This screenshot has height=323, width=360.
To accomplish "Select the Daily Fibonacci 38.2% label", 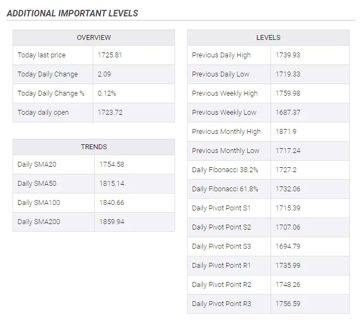I will point(225,170).
